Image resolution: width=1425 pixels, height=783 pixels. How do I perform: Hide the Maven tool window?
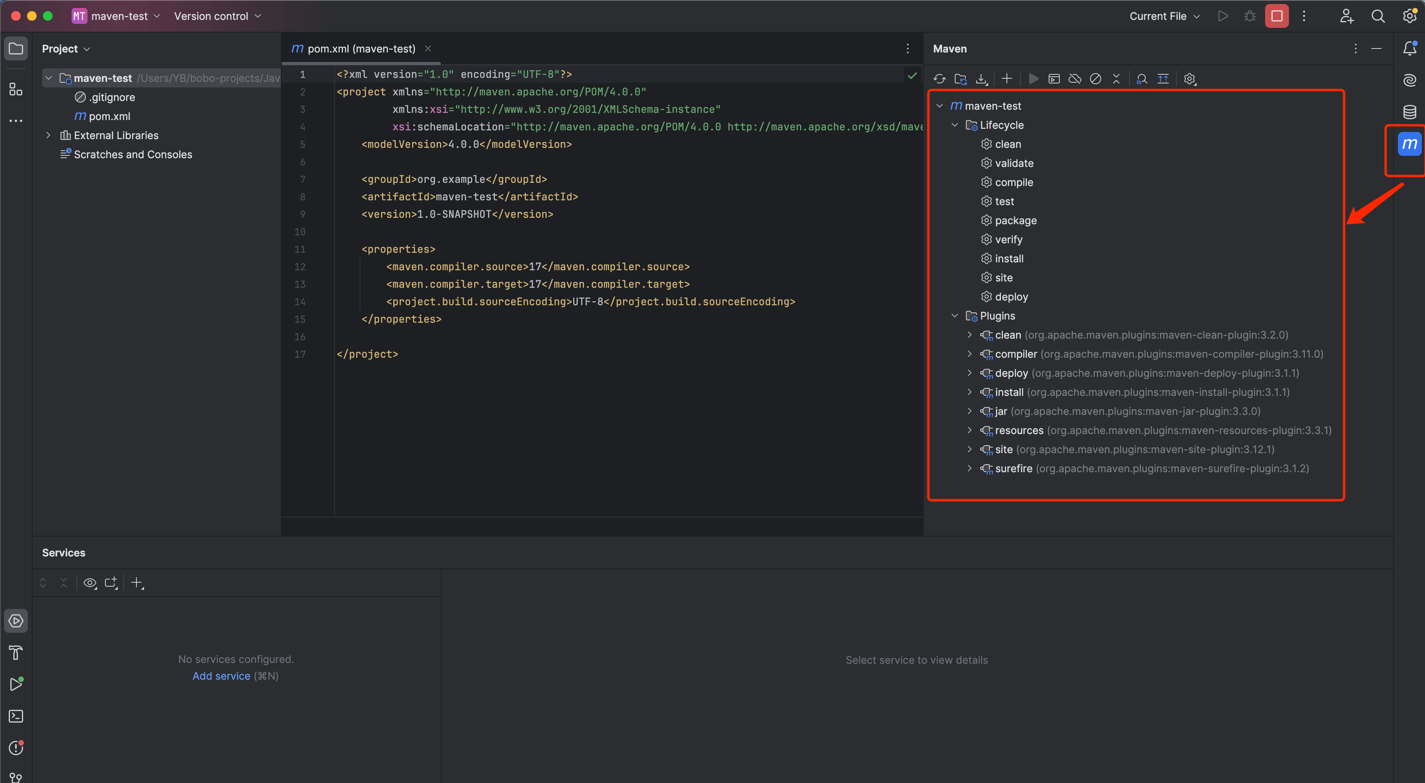(x=1376, y=48)
